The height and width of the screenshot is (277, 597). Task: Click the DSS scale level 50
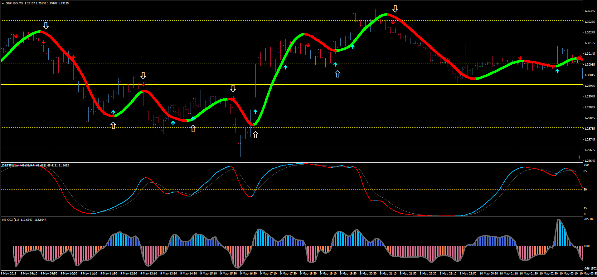585,190
